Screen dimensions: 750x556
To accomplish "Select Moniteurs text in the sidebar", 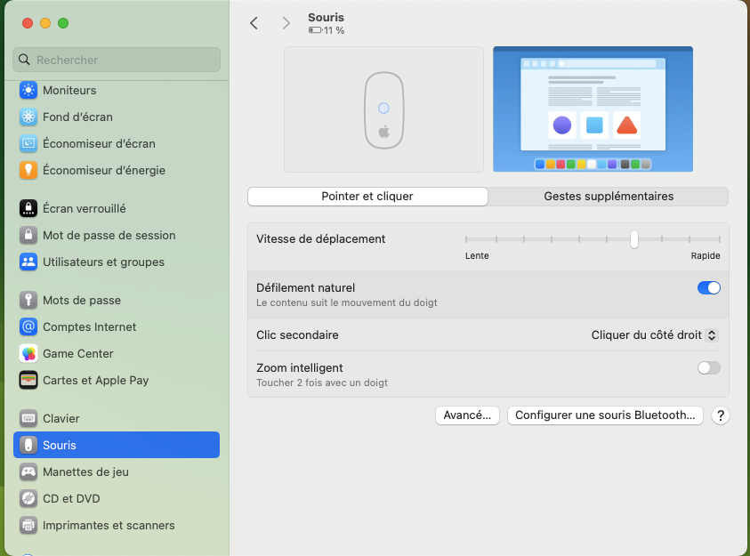I will coord(69,91).
